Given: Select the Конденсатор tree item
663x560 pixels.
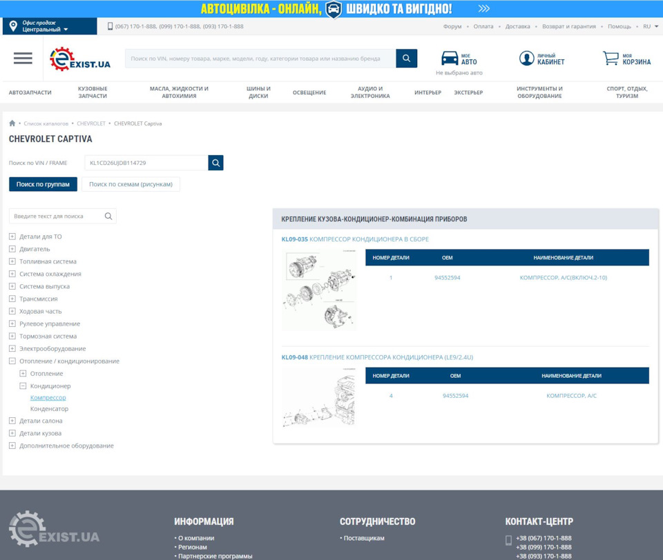Looking at the screenshot, I should 49,409.
